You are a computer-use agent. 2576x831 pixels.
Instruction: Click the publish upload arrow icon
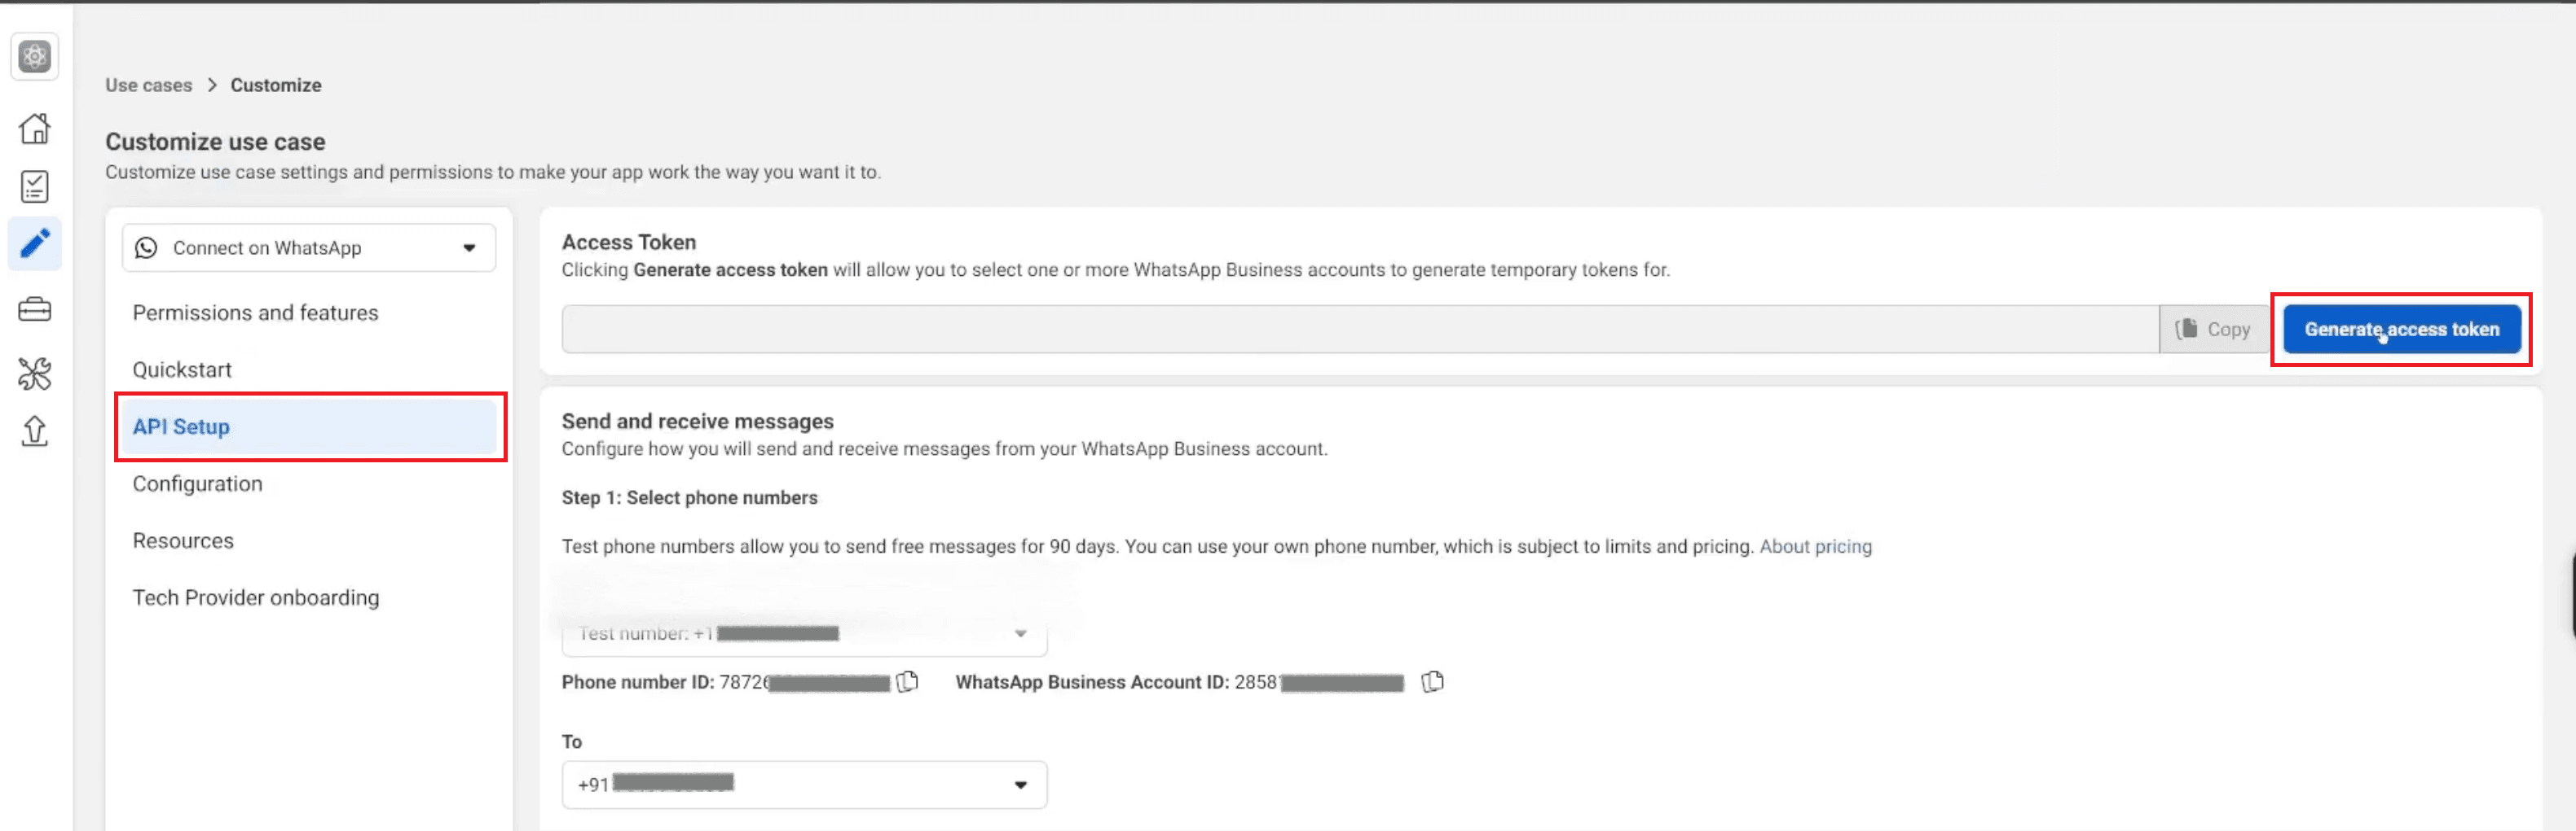(x=35, y=431)
